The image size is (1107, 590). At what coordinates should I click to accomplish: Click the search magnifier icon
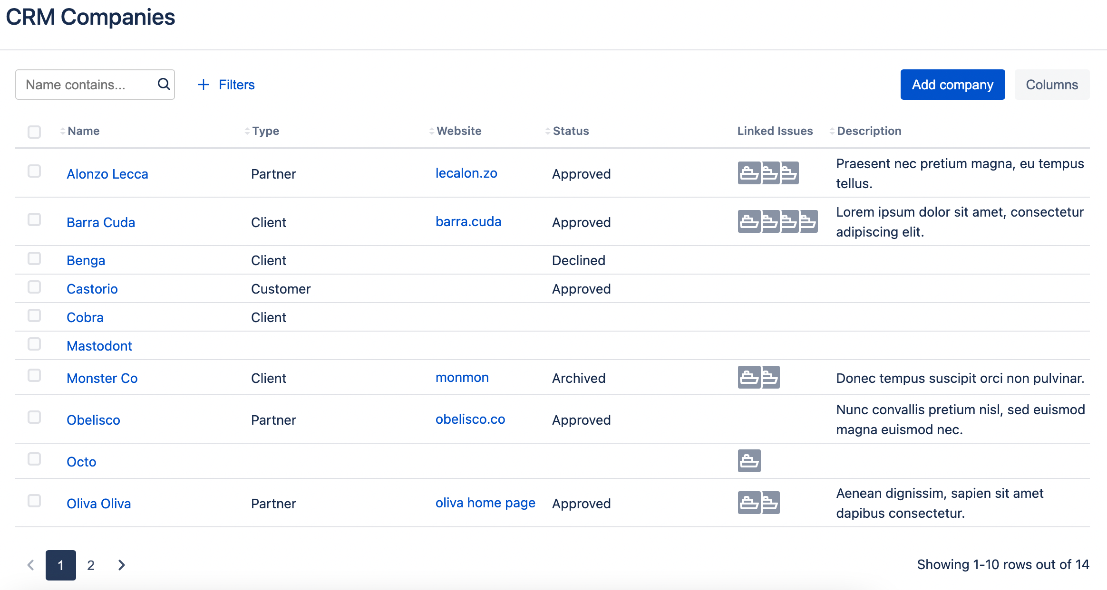(x=164, y=84)
